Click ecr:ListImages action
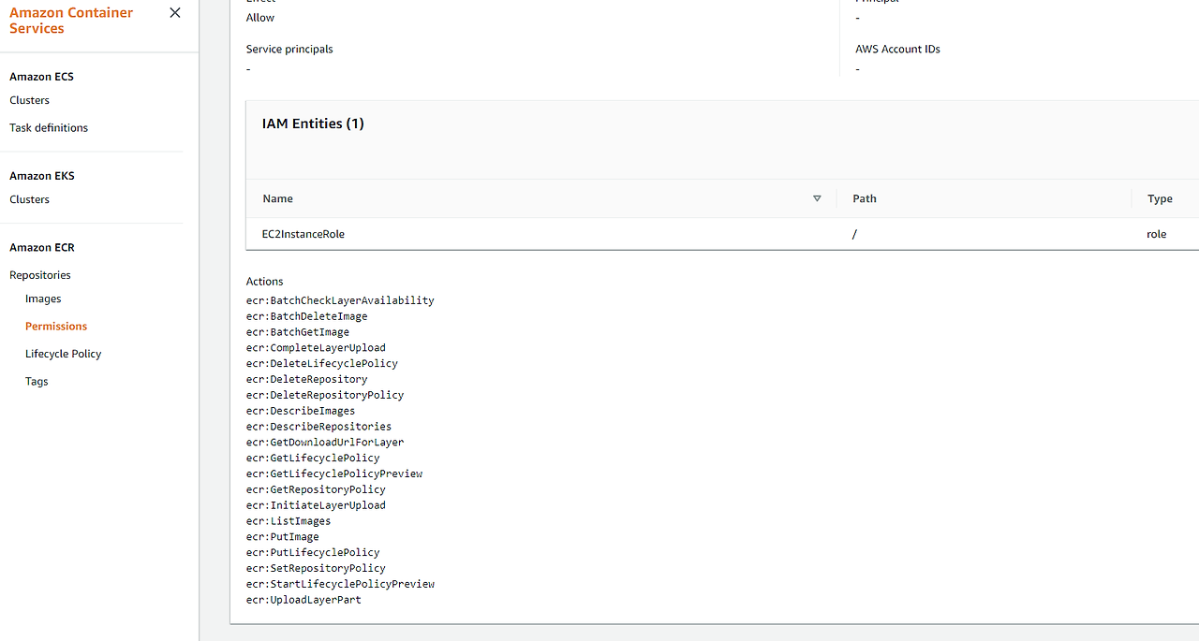1199x641 pixels. [x=289, y=521]
